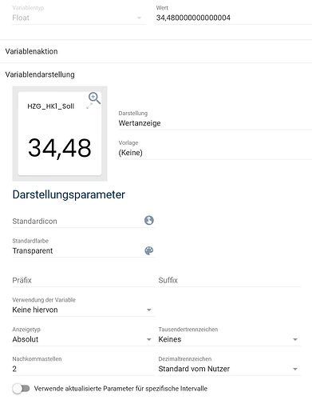Select the Vorlage (Keine) field
This screenshot has width=312, height=400.
tap(215, 153)
